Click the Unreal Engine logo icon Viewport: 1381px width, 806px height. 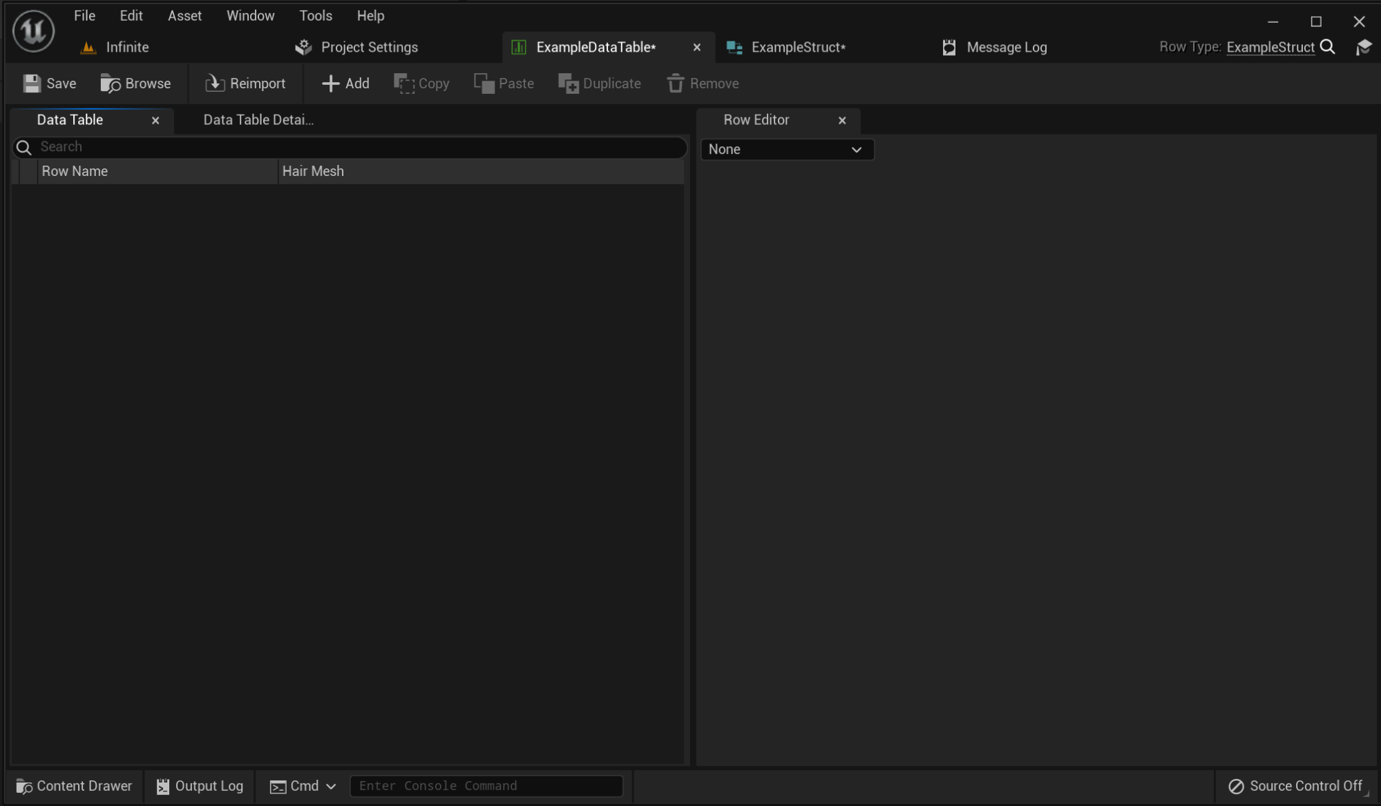coord(33,31)
